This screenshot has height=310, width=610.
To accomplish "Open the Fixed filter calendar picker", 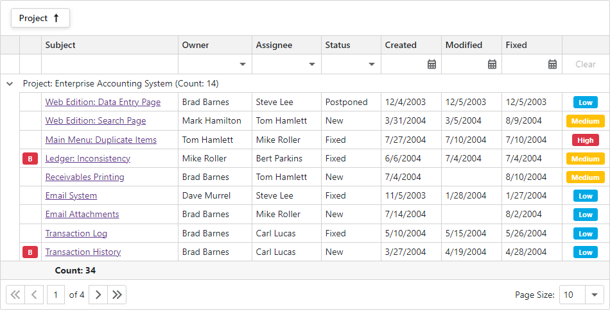I will 552,64.
